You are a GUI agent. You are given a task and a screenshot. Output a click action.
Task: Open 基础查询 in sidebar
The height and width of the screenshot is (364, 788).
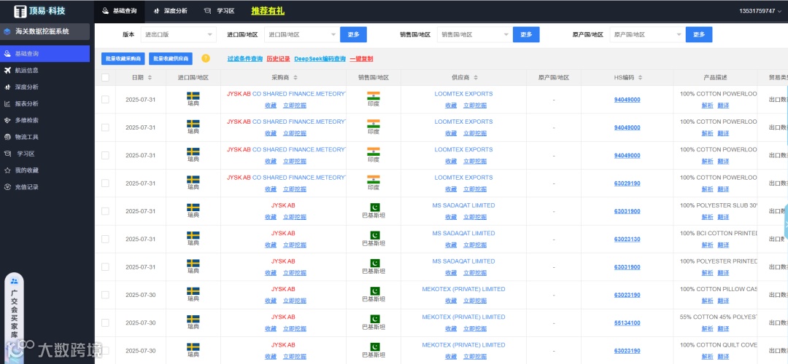coord(45,54)
